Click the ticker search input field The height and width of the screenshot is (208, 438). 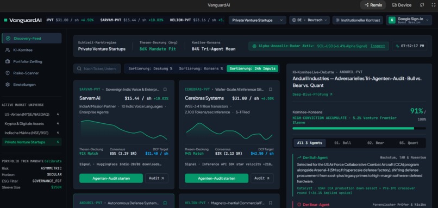97,68
